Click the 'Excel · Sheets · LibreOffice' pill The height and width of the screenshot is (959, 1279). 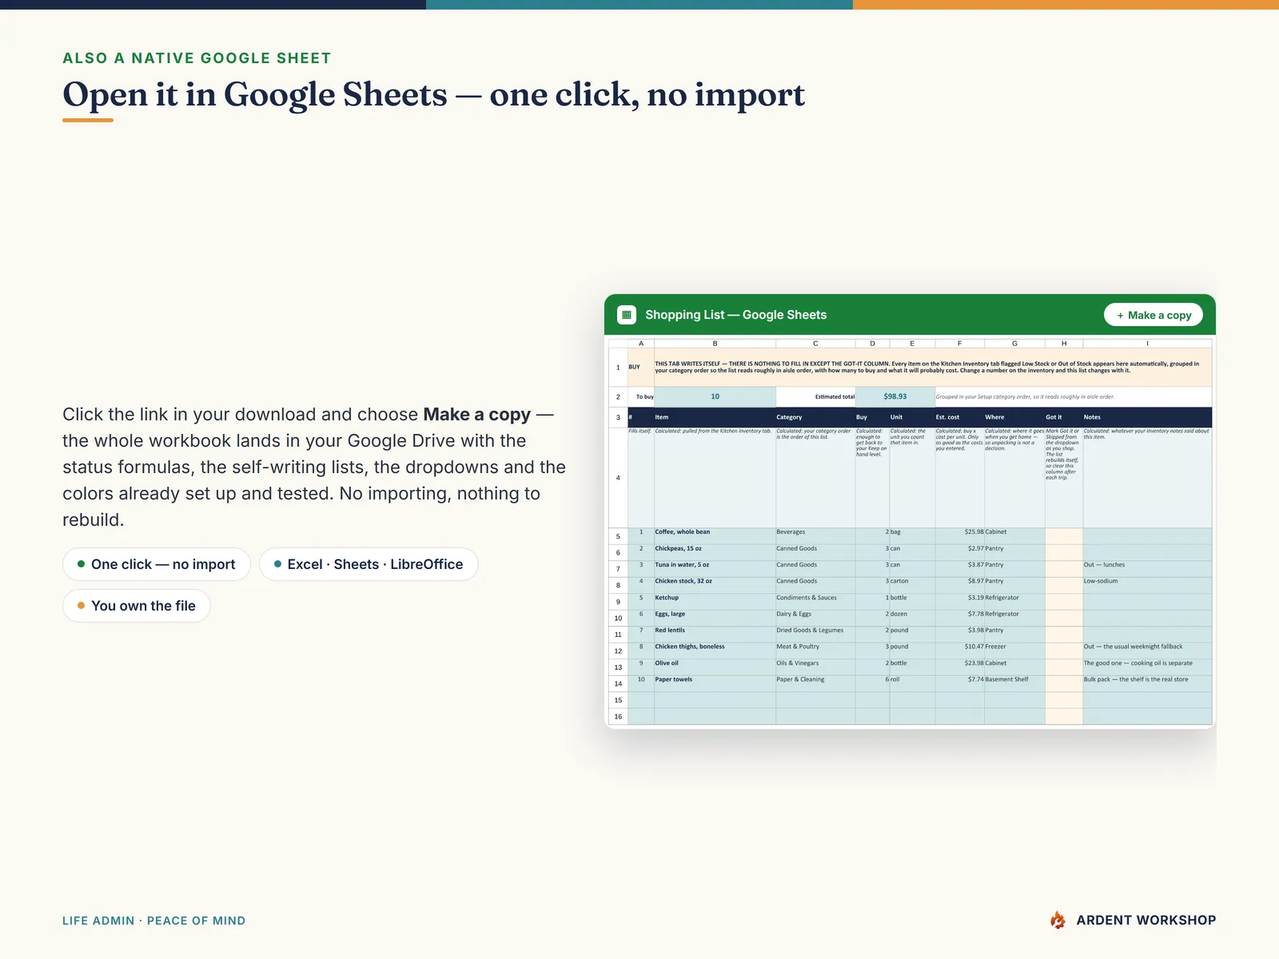369,564
